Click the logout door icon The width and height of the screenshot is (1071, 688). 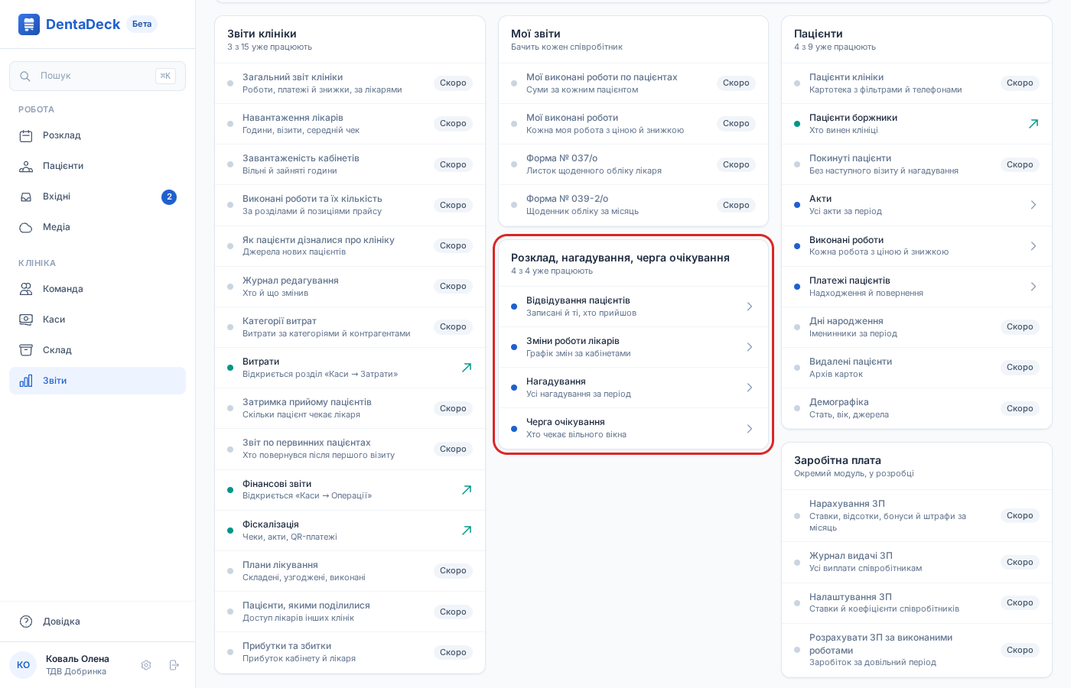coord(174,665)
